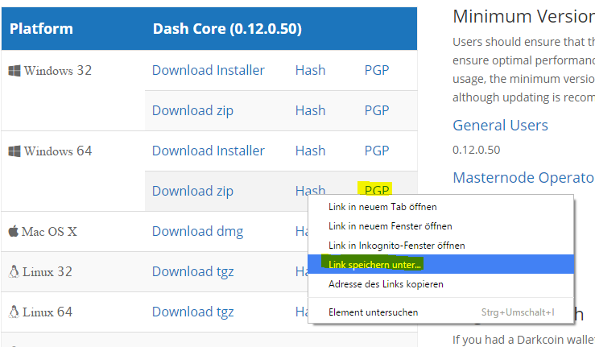Click the 'Windows 32' platform label
The width and height of the screenshot is (595, 347).
click(58, 71)
